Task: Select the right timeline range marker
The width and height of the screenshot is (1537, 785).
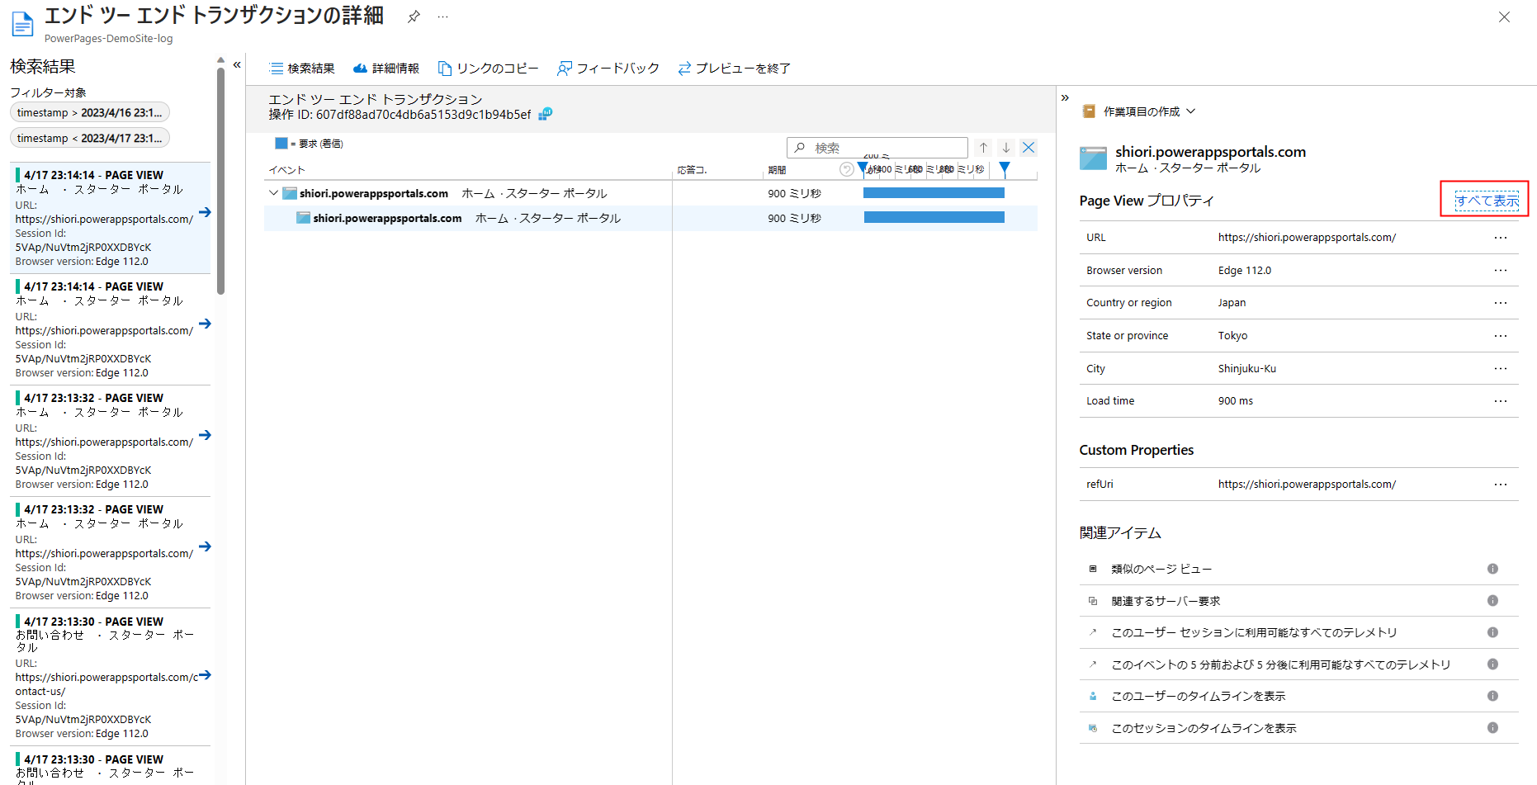Action: coord(1005,168)
